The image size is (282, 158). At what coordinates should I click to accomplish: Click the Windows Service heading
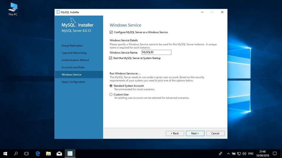coord(125,25)
